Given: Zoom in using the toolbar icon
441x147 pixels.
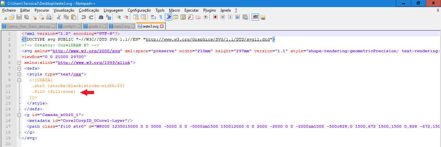Looking at the screenshot, I should [x=119, y=17].
